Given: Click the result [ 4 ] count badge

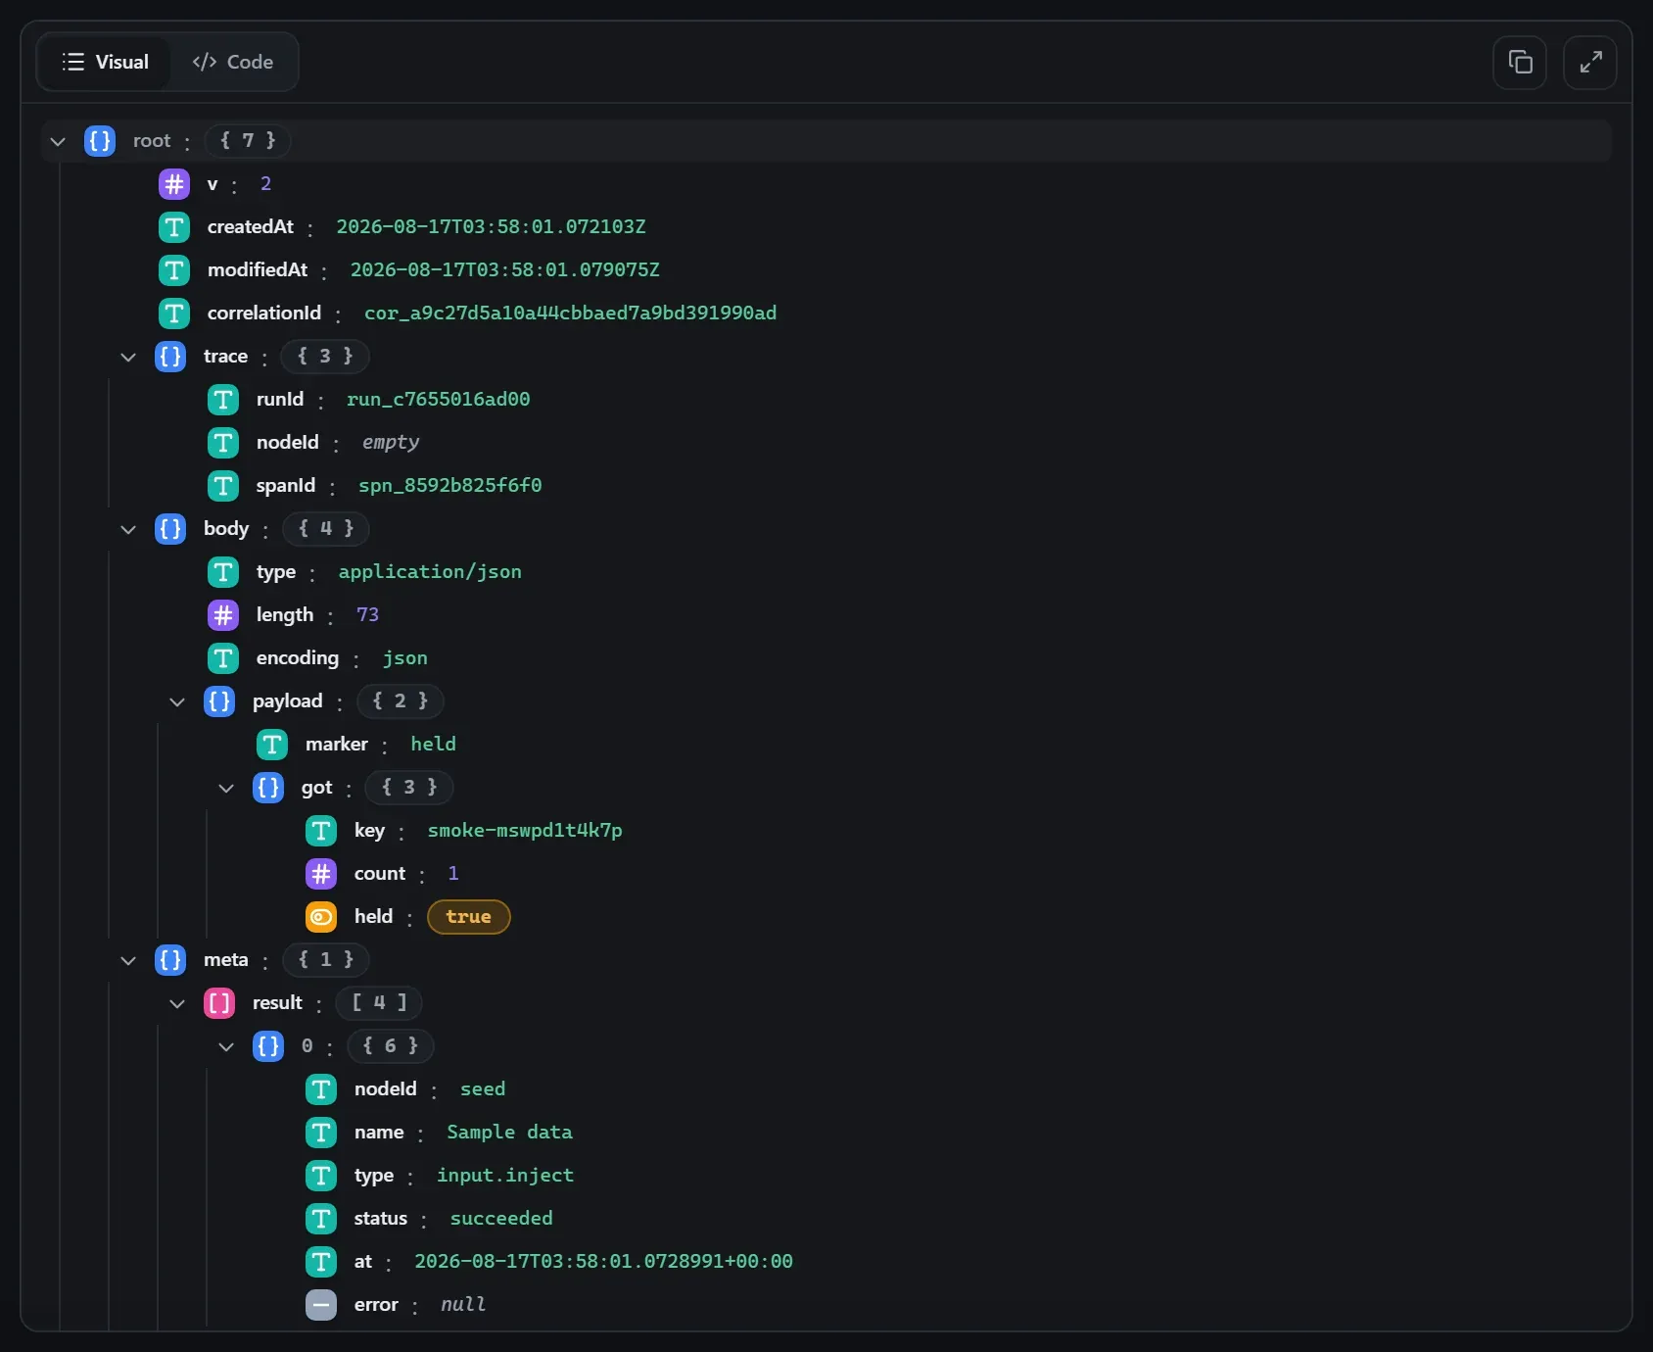Looking at the screenshot, I should coord(379,1003).
